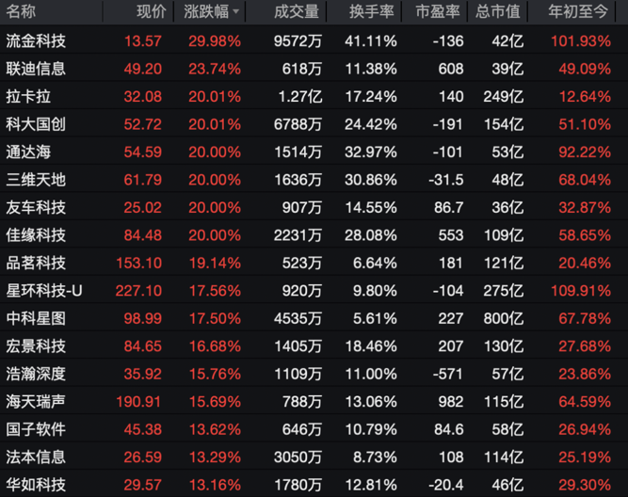
Task: Select 科大国创 in the list
Action: [36, 124]
